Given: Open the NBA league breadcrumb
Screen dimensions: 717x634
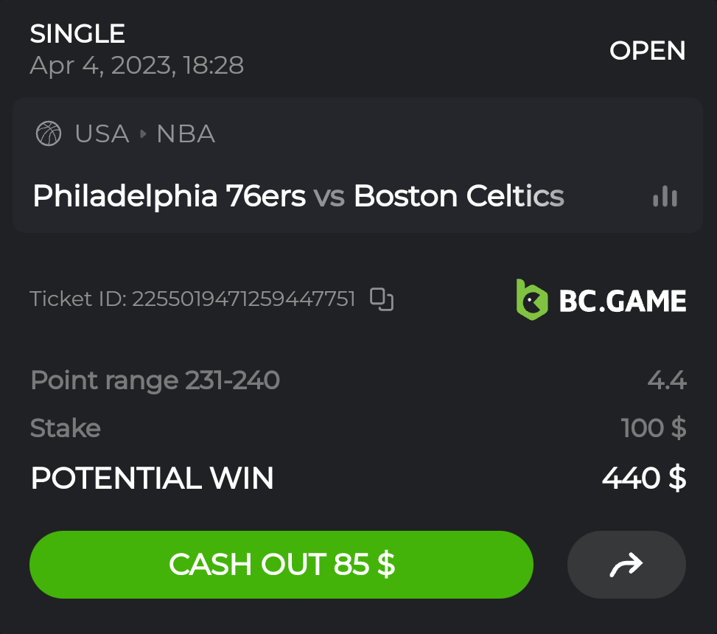Looking at the screenshot, I should click(x=186, y=133).
